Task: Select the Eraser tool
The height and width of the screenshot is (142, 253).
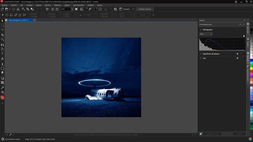Action: click(x=2, y=73)
